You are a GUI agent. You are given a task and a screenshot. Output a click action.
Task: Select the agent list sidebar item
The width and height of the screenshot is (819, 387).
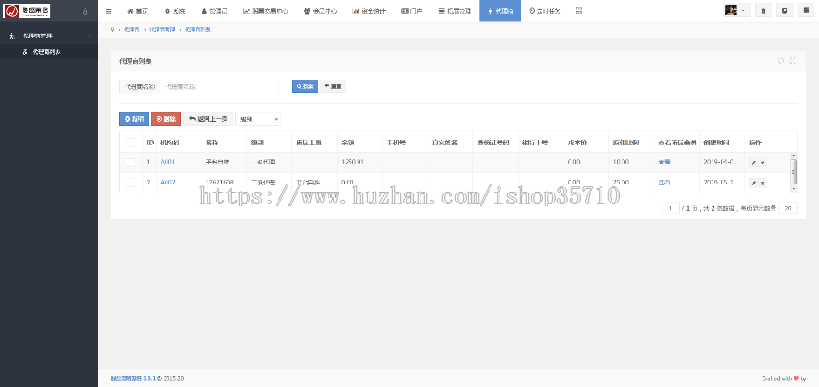(49, 52)
